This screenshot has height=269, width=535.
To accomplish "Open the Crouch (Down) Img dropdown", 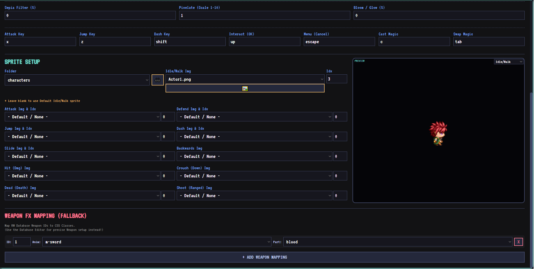I will point(254,176).
